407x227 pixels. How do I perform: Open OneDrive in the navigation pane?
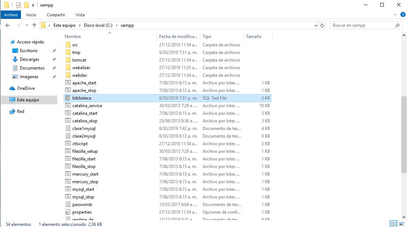[x=26, y=88]
